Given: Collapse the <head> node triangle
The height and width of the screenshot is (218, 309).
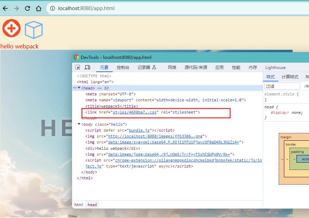Looking at the screenshot, I should 79,88.
